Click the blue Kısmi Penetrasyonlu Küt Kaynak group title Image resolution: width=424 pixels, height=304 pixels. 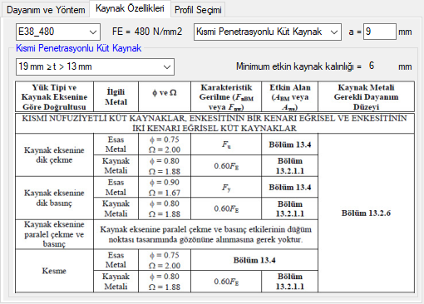point(79,48)
